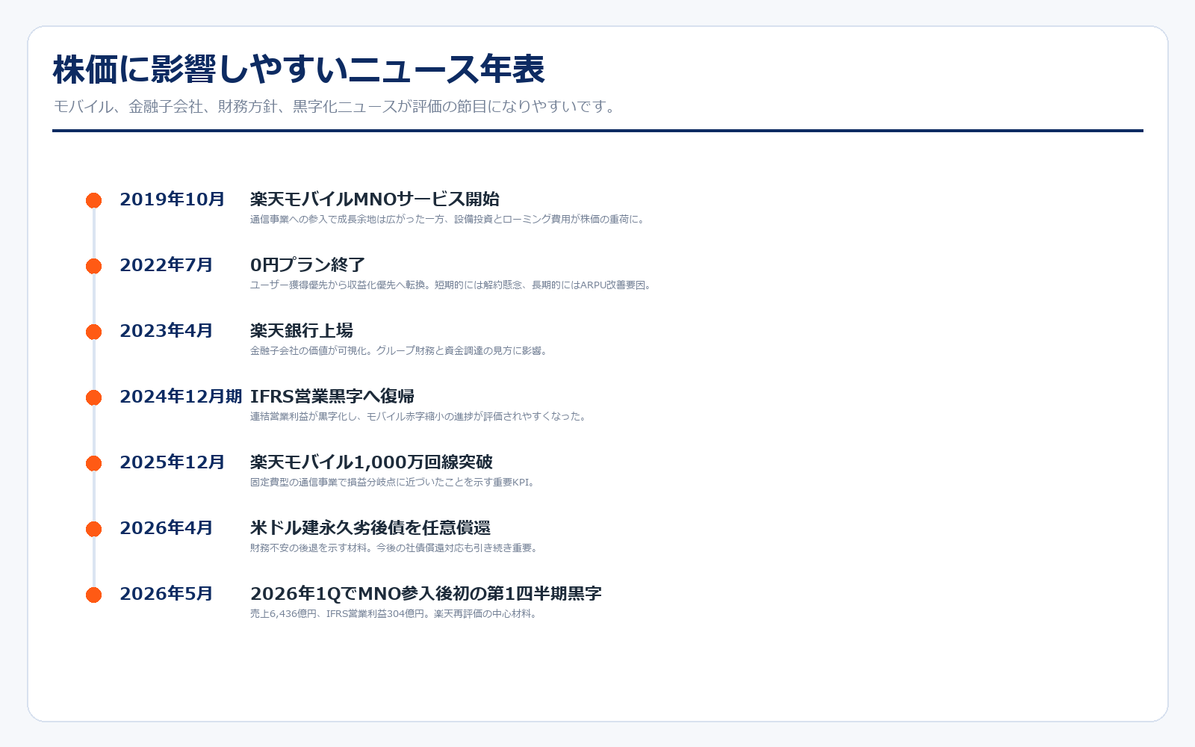Click the description starting 固定費型の通信事業で損益分岐点
This screenshot has width=1195, height=747.
click(394, 483)
